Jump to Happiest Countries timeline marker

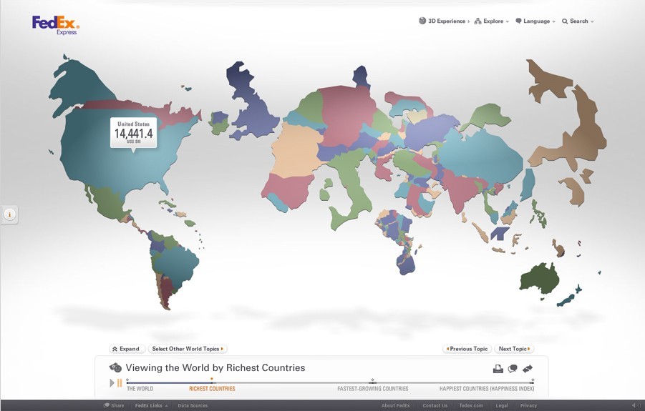pyautogui.click(x=487, y=389)
